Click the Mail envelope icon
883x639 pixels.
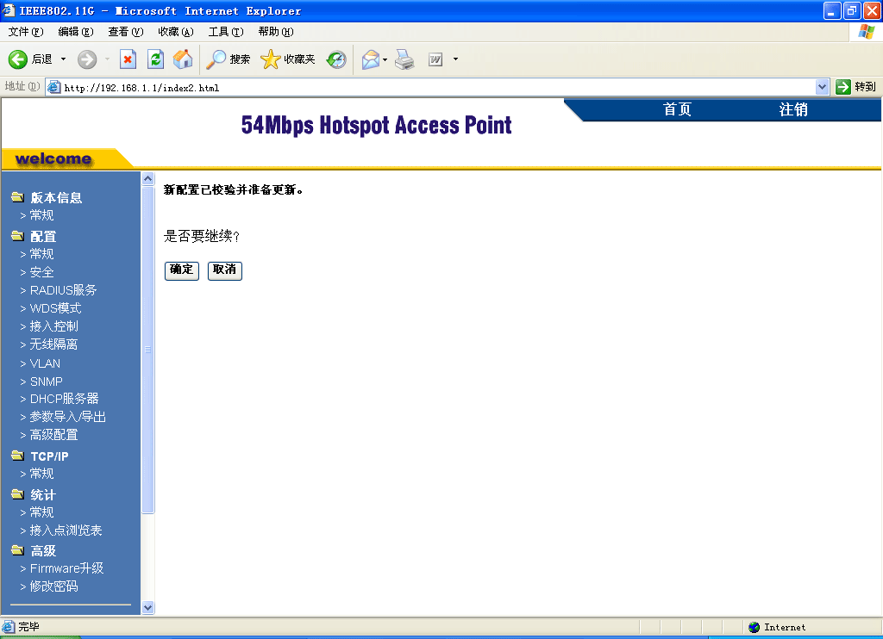click(x=371, y=59)
